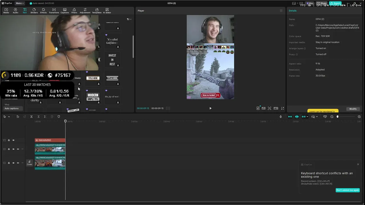Click the Modify button in Details

coord(353,109)
